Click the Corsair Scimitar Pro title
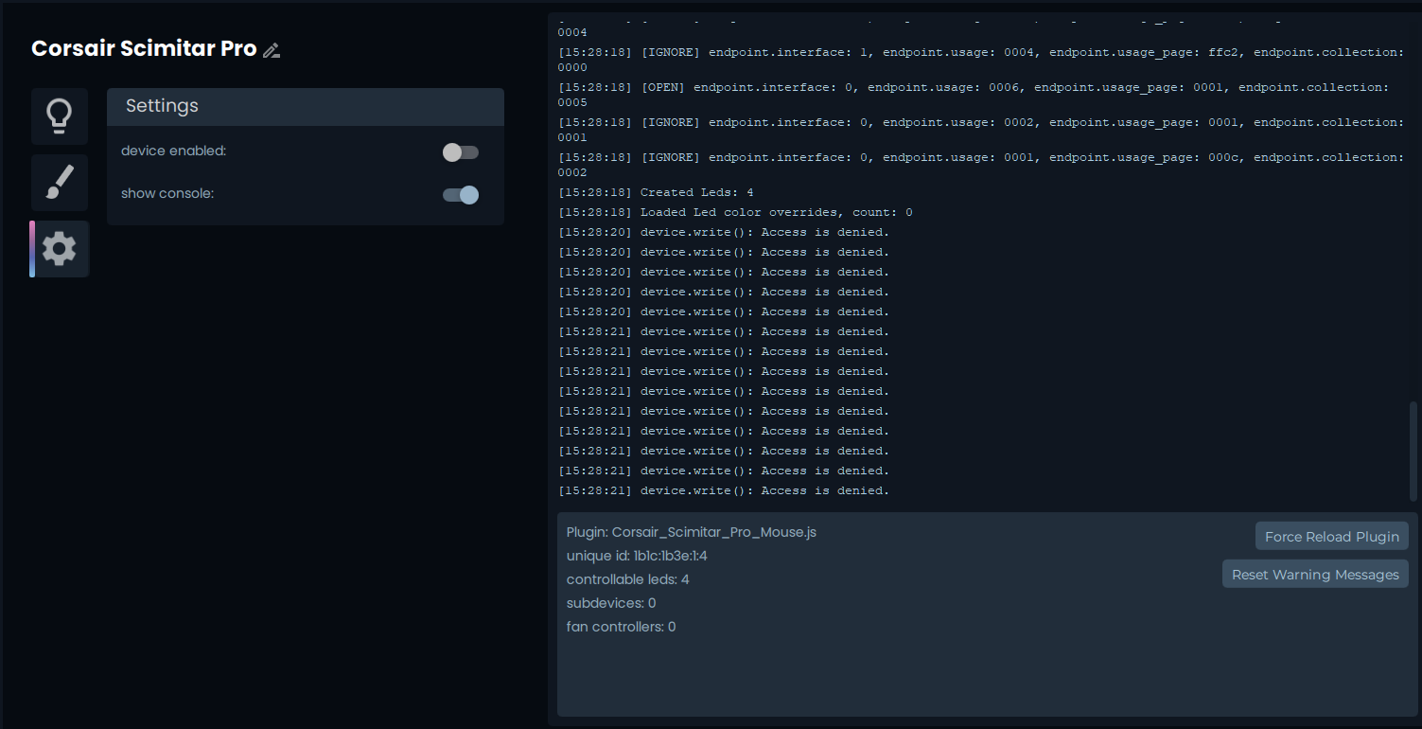 144,49
